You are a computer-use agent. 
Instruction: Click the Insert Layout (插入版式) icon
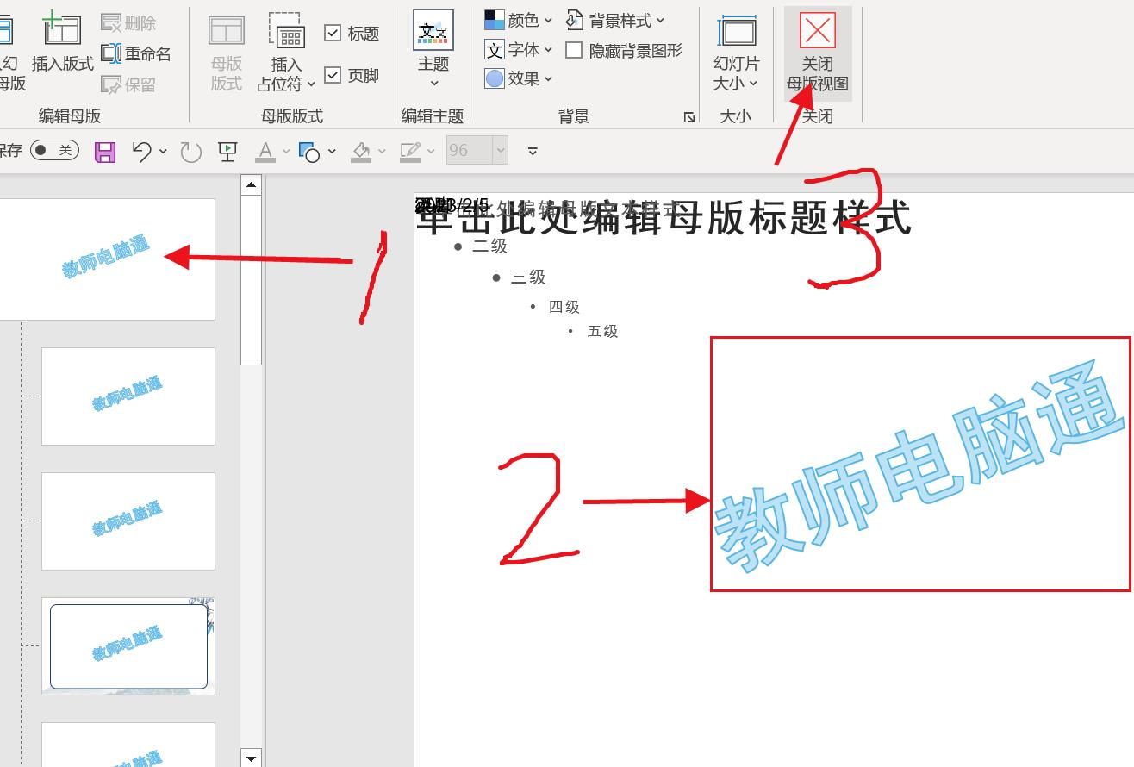[62, 28]
